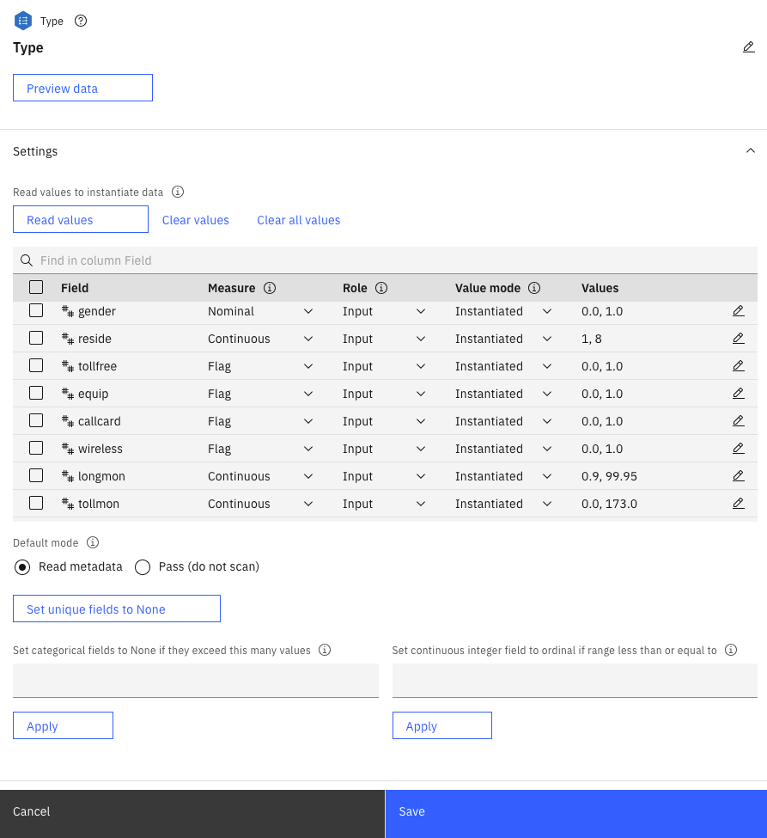This screenshot has height=838, width=767.
Task: Edit values of the callcard field
Action: click(738, 420)
